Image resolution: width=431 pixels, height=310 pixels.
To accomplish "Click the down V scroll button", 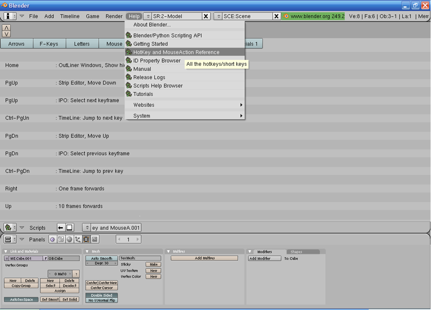I will pyautogui.click(x=6, y=34).
